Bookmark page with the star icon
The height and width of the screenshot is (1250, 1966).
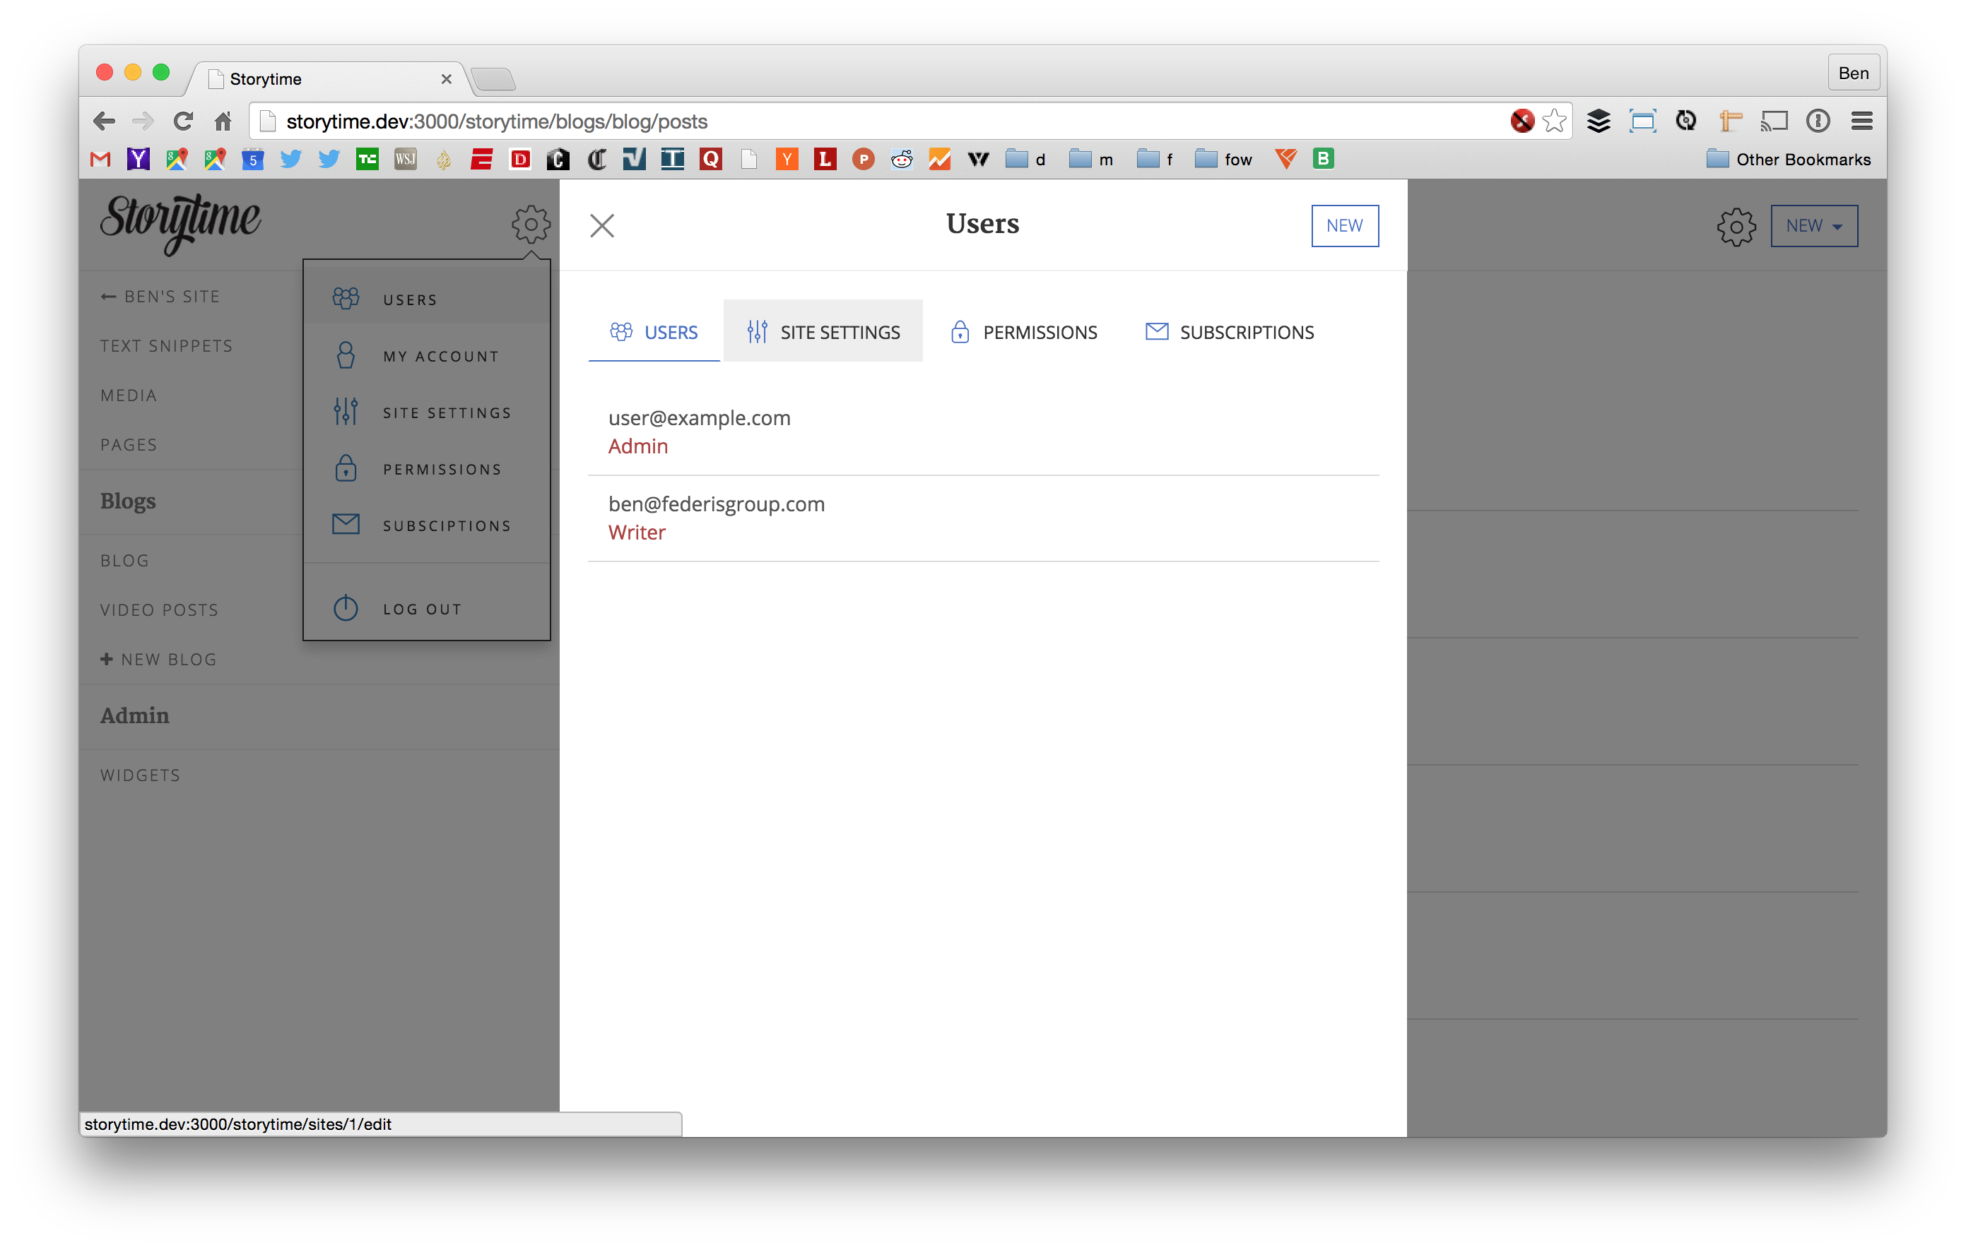tap(1554, 121)
